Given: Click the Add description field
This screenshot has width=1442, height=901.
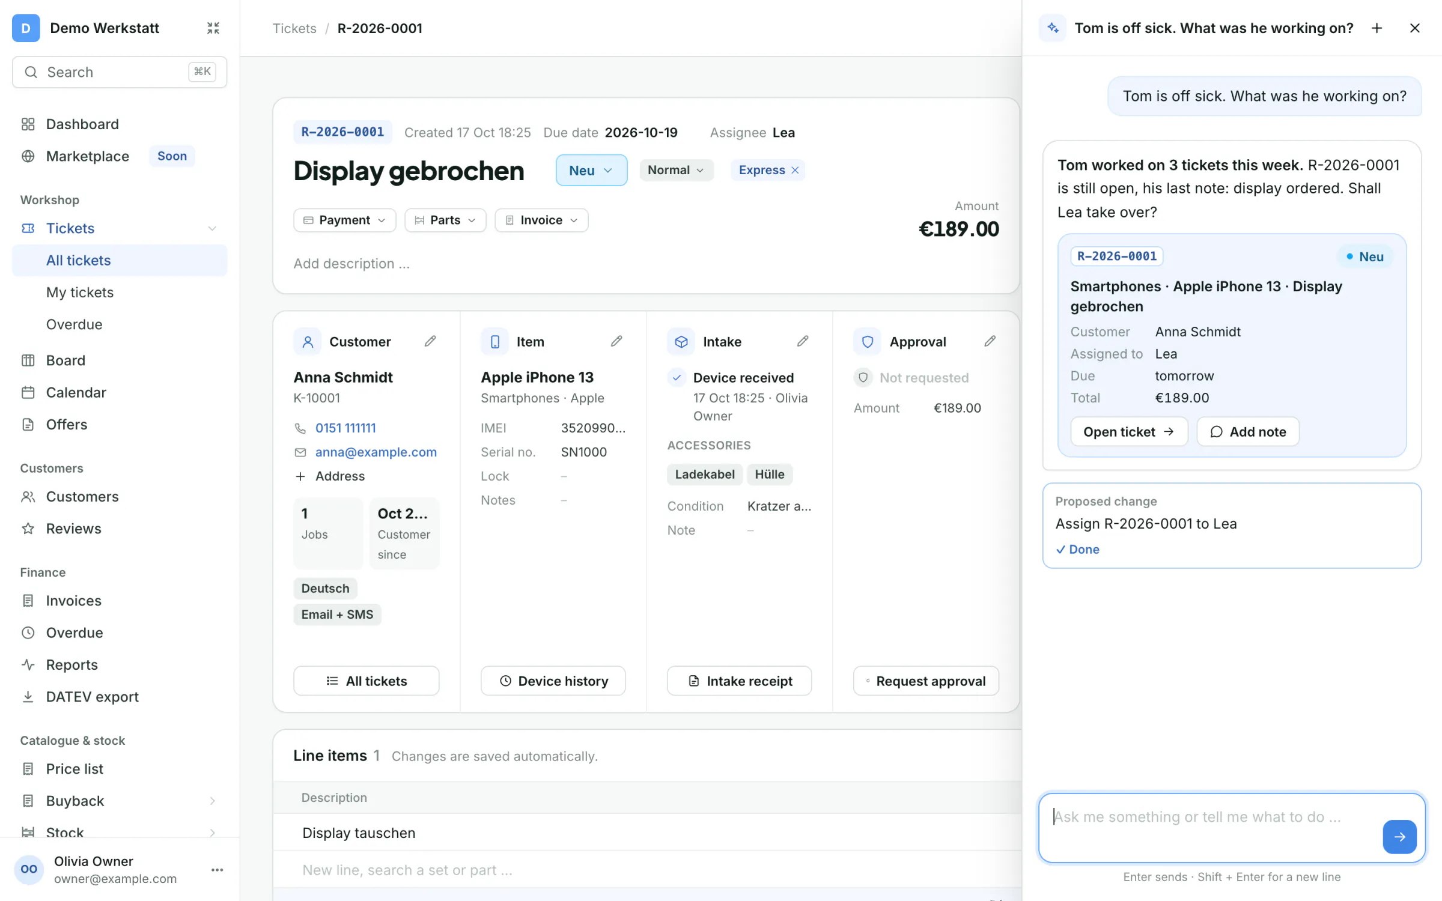Looking at the screenshot, I should (351, 263).
